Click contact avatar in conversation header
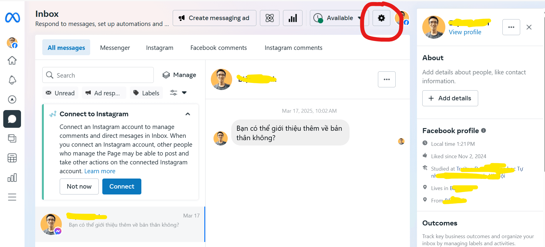Screen dimensions: 545x247 tap(221, 79)
